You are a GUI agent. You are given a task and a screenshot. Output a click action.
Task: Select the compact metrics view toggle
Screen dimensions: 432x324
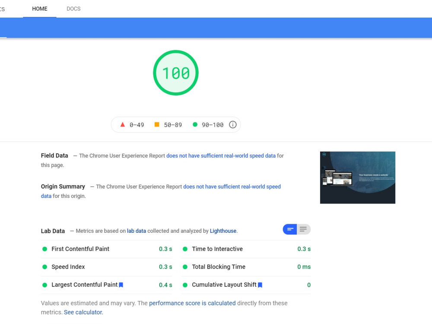pos(290,229)
